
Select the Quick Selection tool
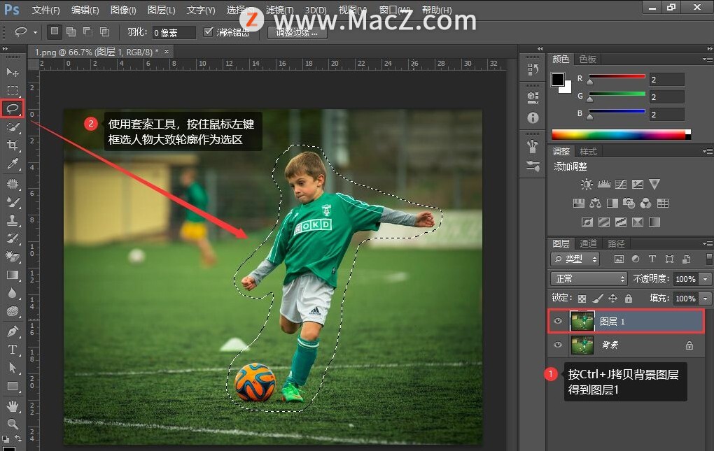[13, 127]
